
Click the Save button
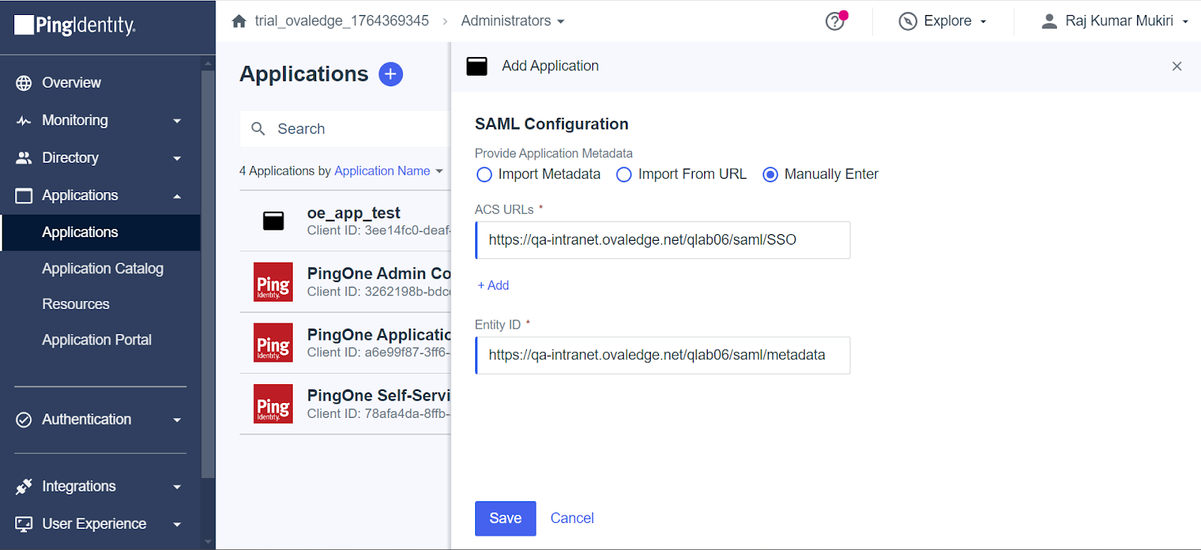(x=505, y=518)
